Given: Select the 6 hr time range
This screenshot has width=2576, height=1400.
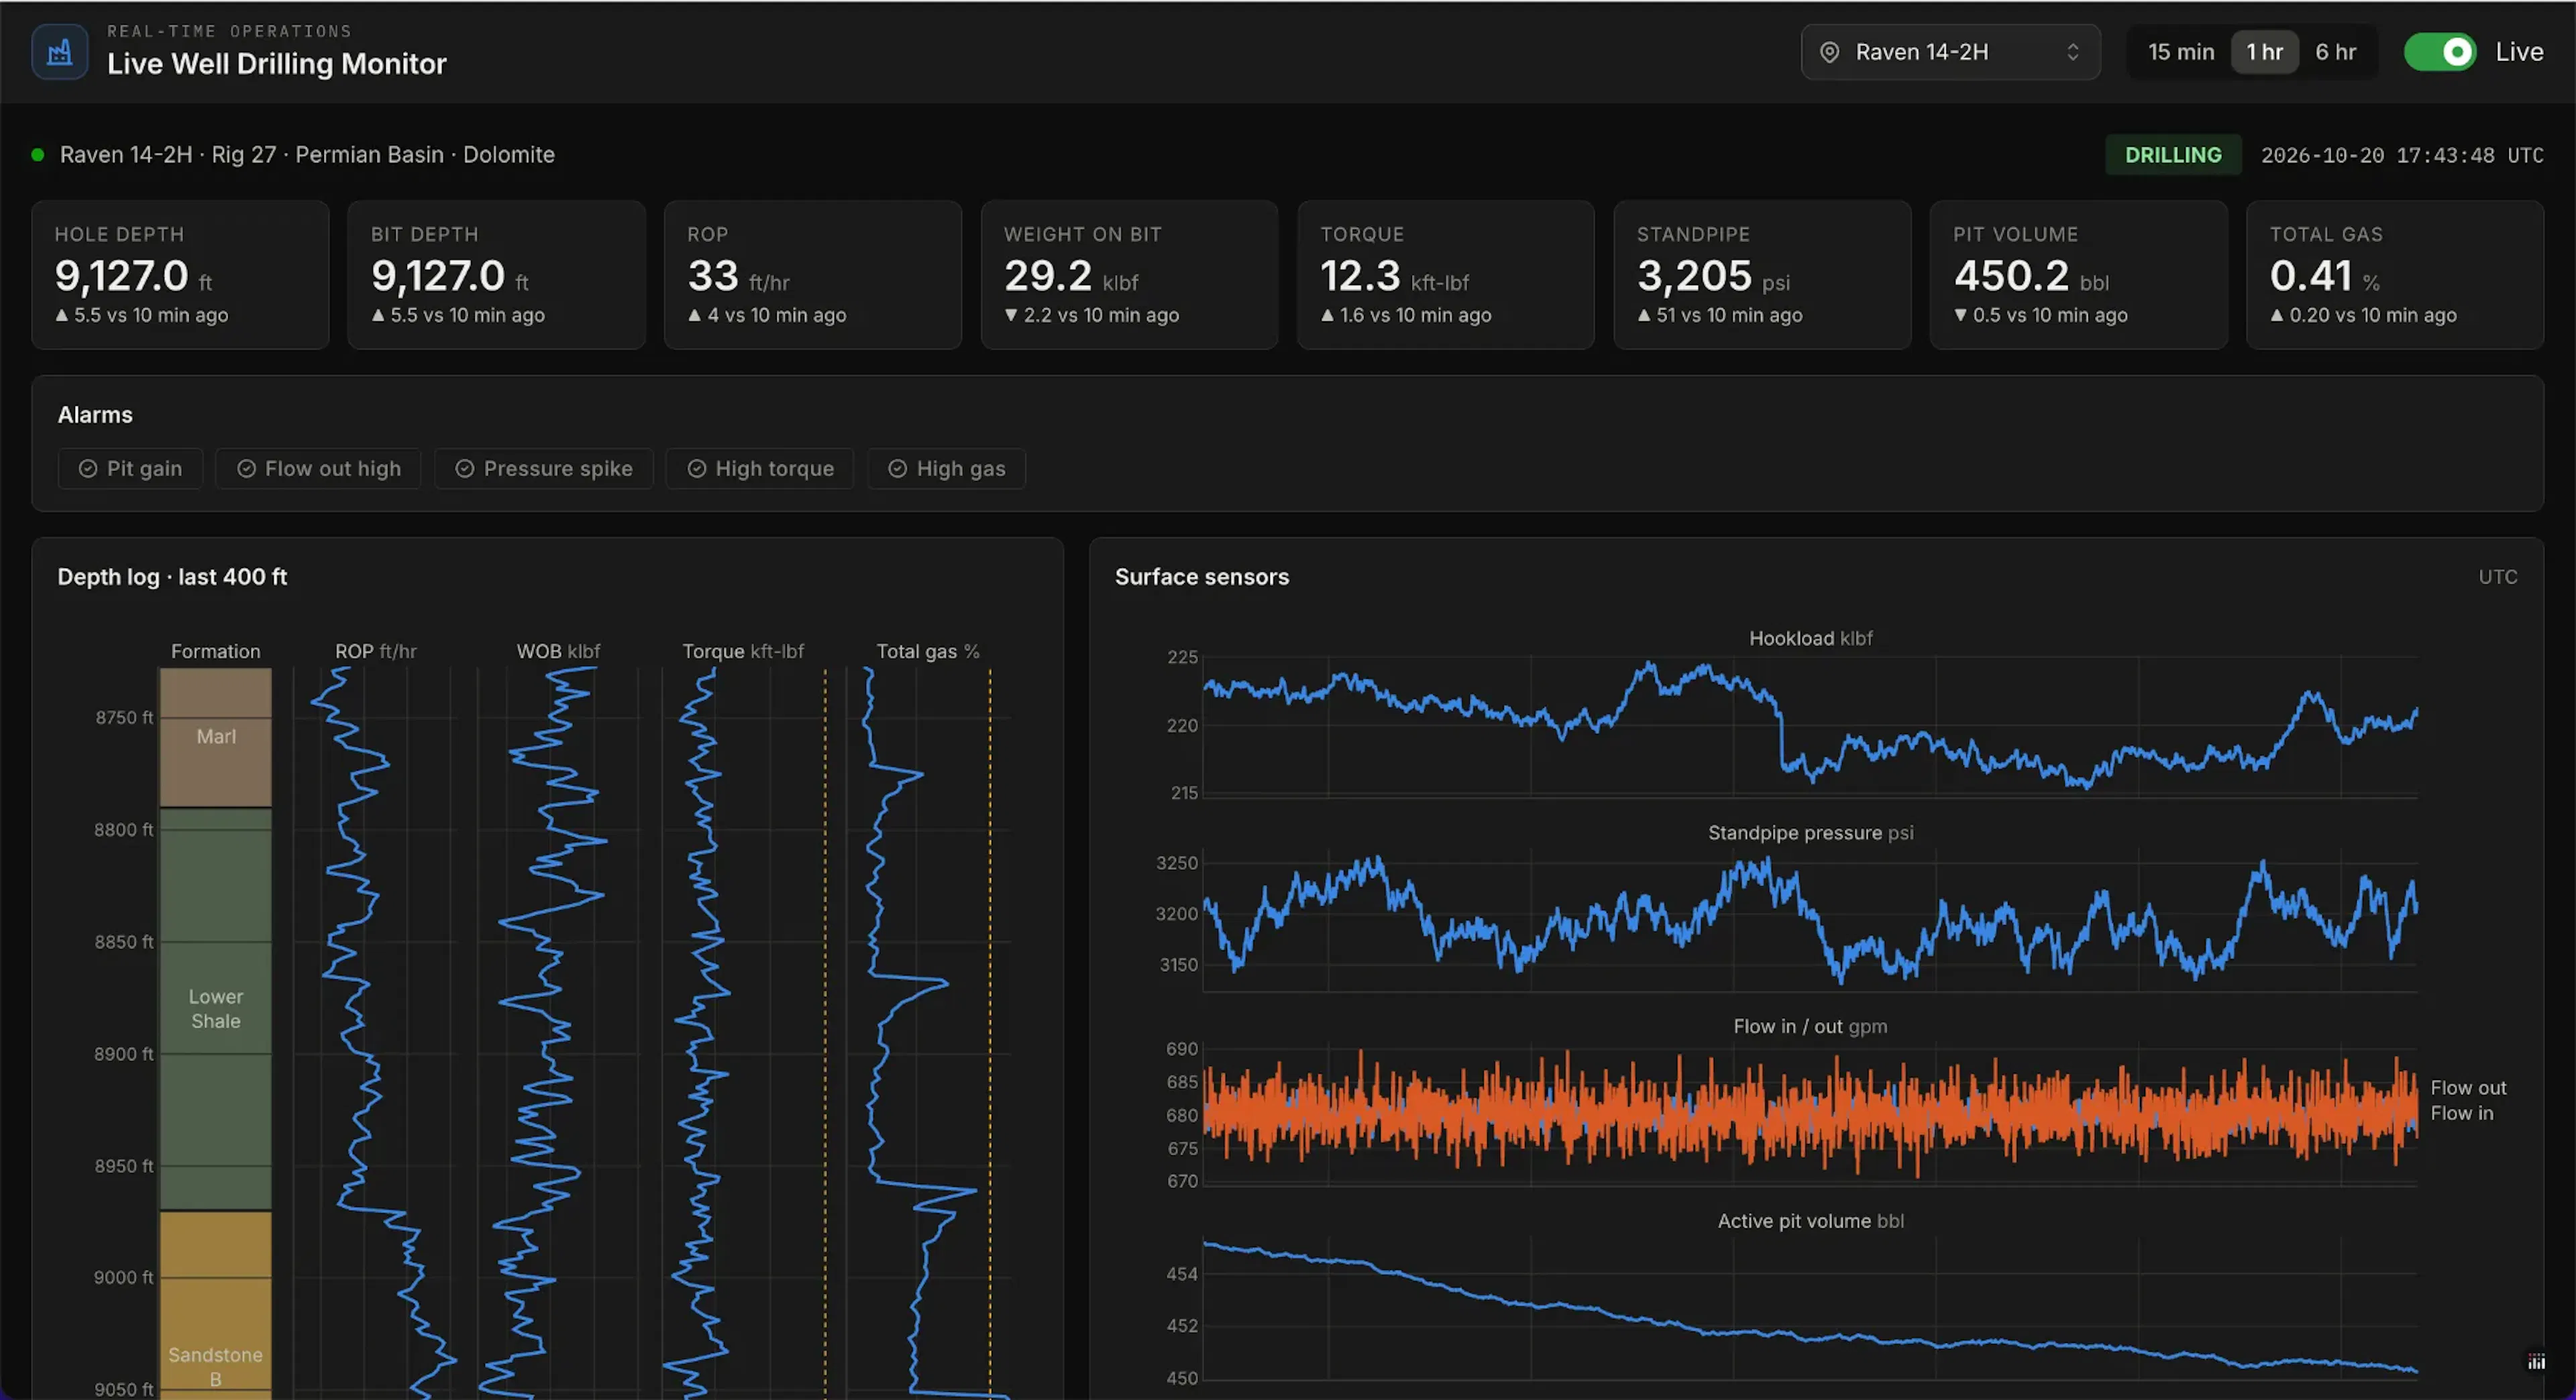Looking at the screenshot, I should pos(2336,52).
